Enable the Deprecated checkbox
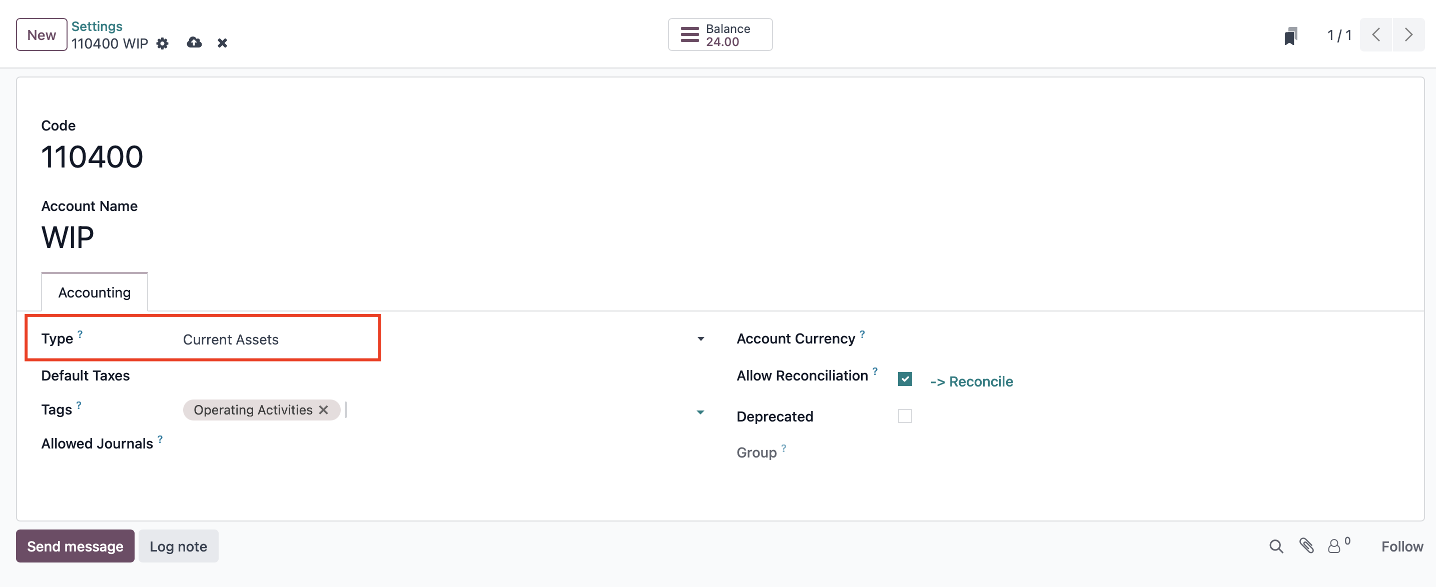The image size is (1436, 587). click(905, 416)
